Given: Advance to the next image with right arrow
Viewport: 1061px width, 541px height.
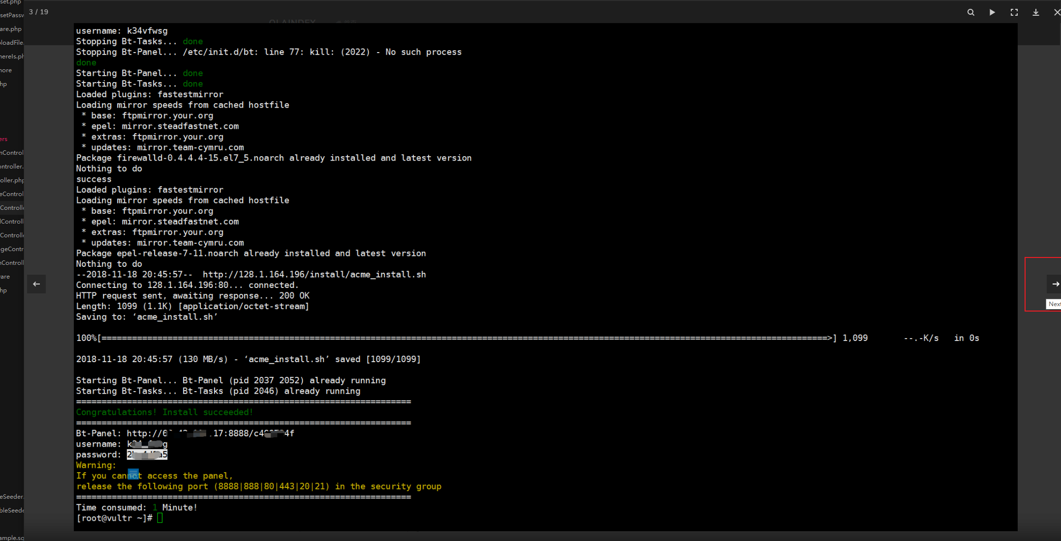Looking at the screenshot, I should 1056,284.
